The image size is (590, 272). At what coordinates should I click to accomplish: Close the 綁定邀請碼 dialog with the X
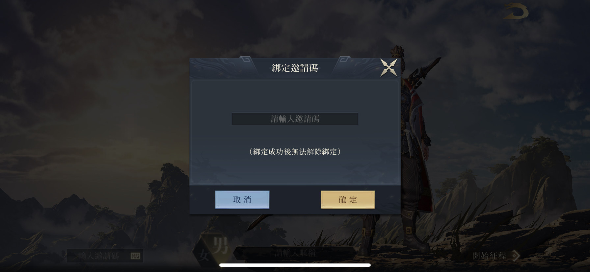(x=389, y=68)
